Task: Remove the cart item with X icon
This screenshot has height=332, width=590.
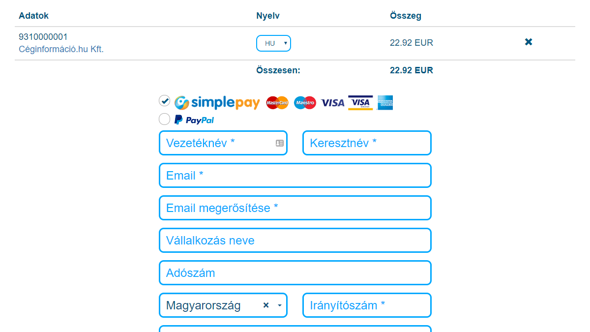Action: 529,42
